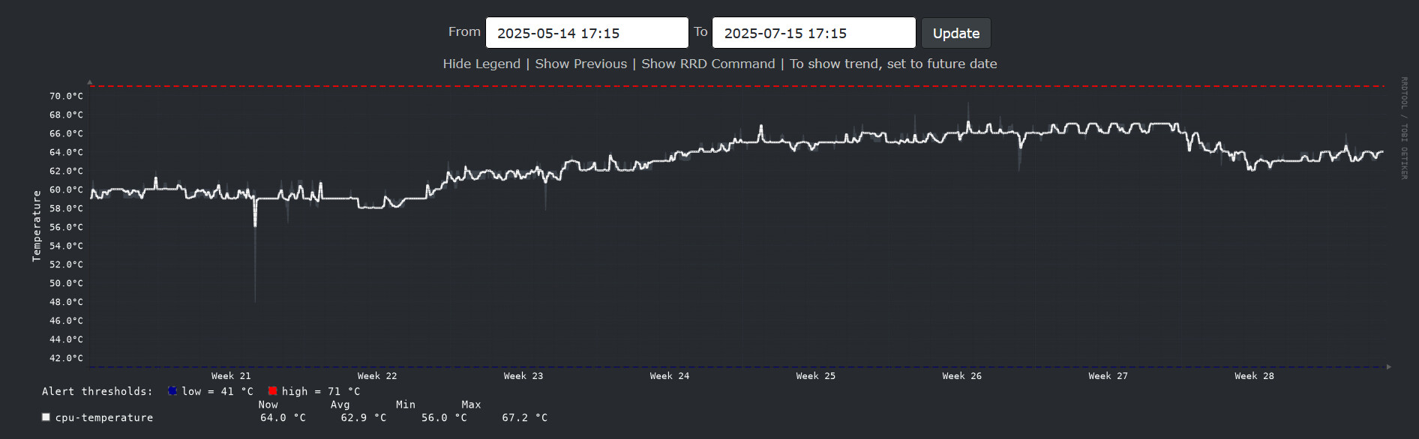The width and height of the screenshot is (1419, 439).
Task: Click the vertical Temperature axis title
Action: [36, 226]
